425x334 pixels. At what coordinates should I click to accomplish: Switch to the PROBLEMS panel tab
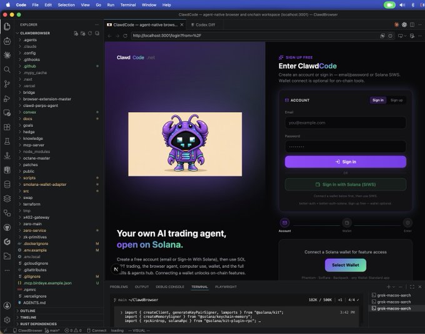tap(119, 287)
